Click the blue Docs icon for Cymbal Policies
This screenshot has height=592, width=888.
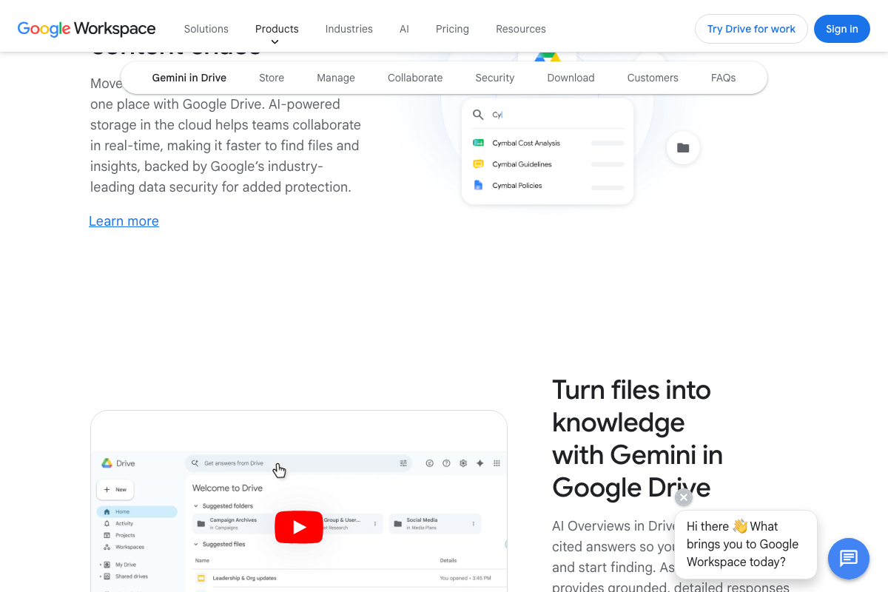[478, 185]
